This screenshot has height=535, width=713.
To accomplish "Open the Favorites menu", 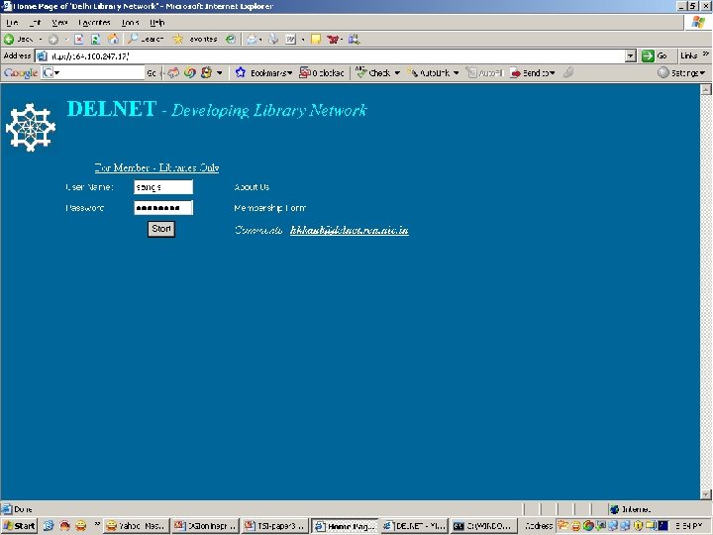I will click(95, 22).
